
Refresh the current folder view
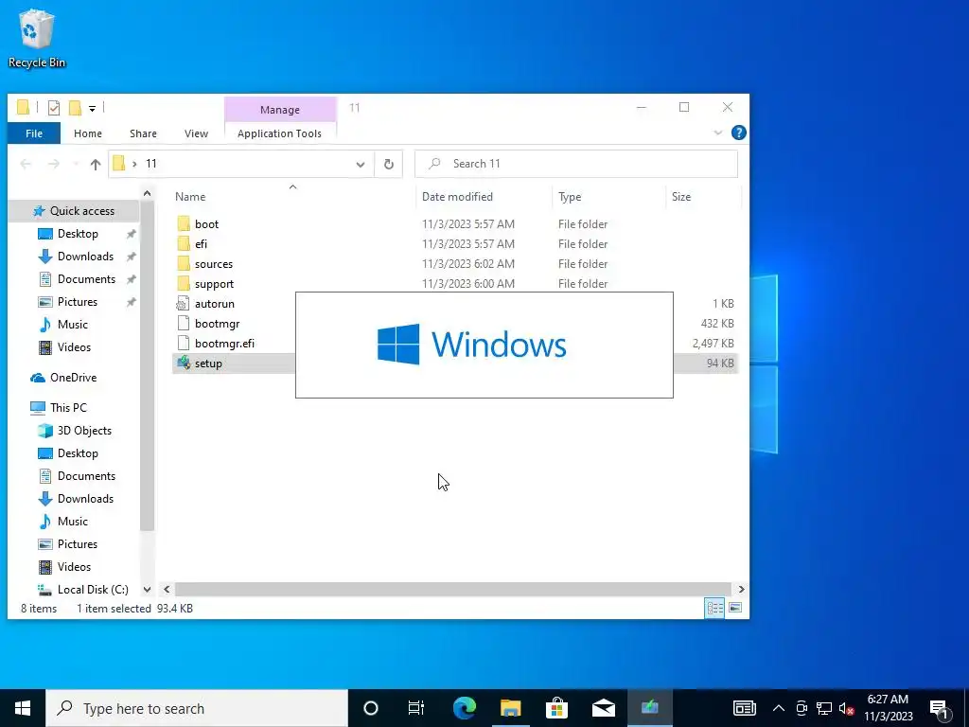coord(389,164)
